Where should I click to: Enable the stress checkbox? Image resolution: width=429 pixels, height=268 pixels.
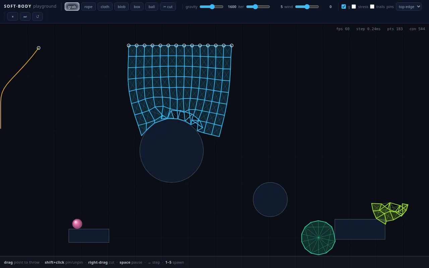click(x=354, y=6)
